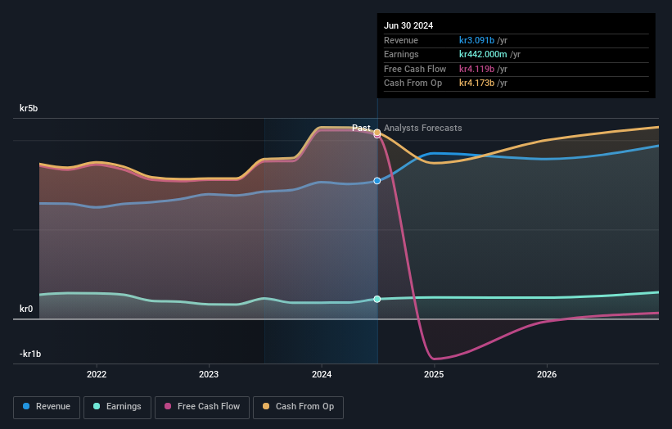
Task: Click the Cash From Op label in tooltip
Action: (413, 84)
